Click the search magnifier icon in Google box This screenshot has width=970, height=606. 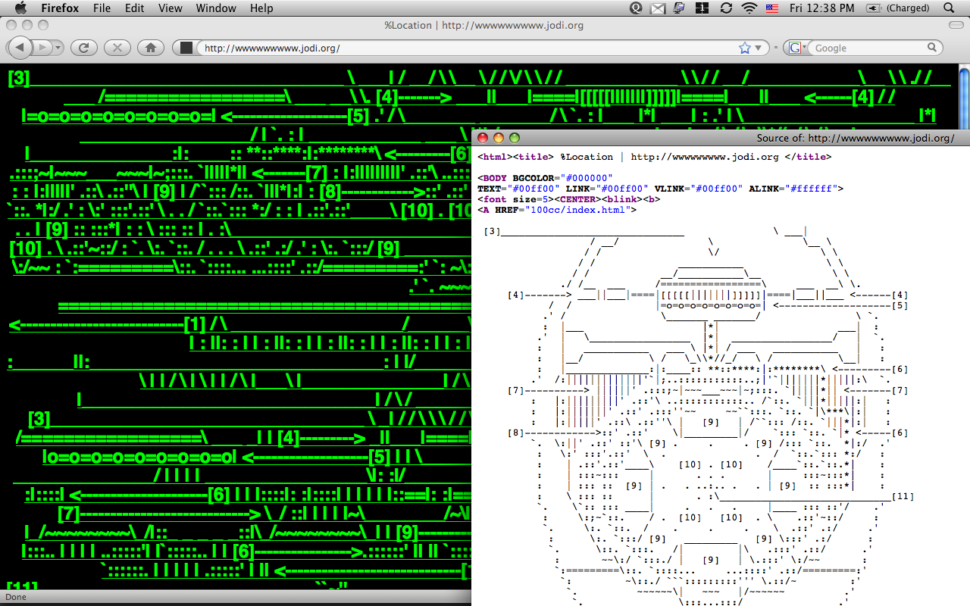[x=932, y=48]
